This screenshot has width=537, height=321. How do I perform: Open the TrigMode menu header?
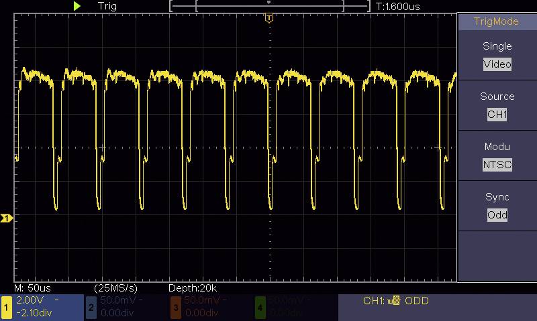point(497,21)
